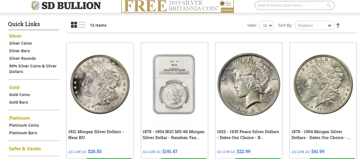Click the search magnifier icon

tap(328, 5)
